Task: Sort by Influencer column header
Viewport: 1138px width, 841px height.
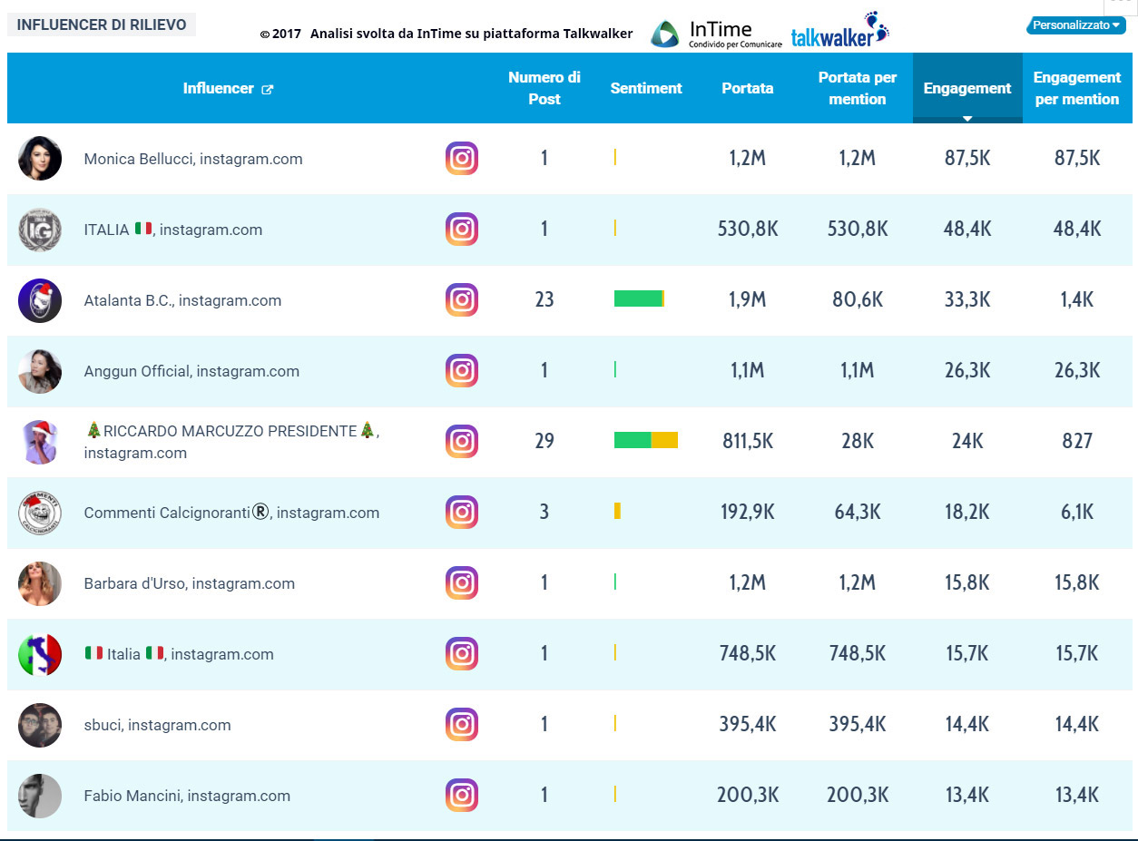Action: (218, 88)
